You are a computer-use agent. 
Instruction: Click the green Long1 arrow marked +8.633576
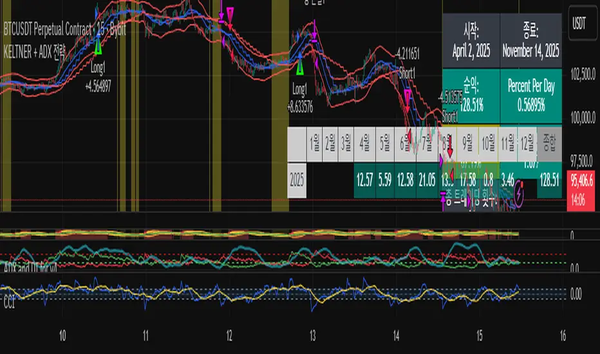pyautogui.click(x=301, y=63)
